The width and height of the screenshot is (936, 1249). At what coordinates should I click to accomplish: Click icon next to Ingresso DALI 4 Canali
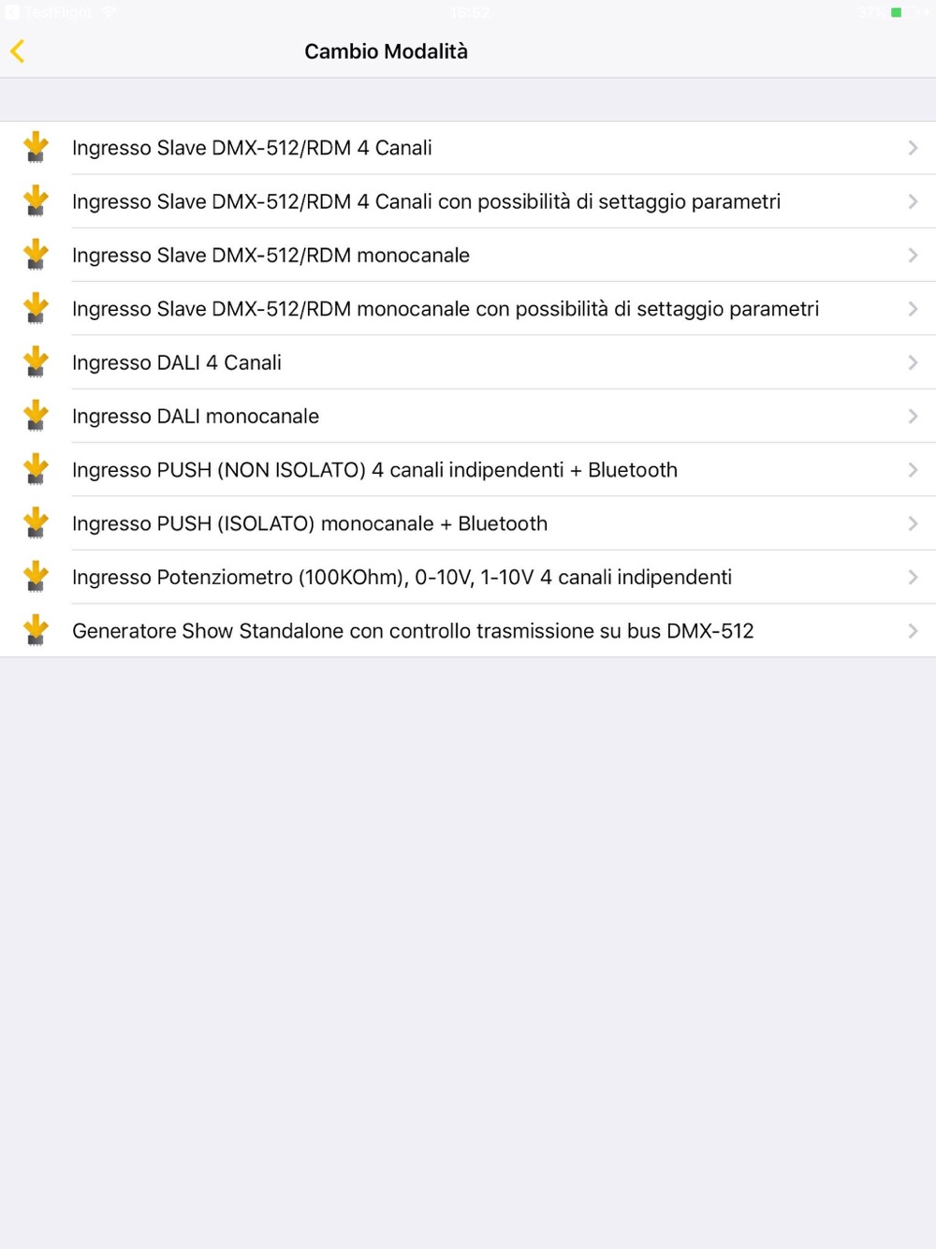(36, 362)
